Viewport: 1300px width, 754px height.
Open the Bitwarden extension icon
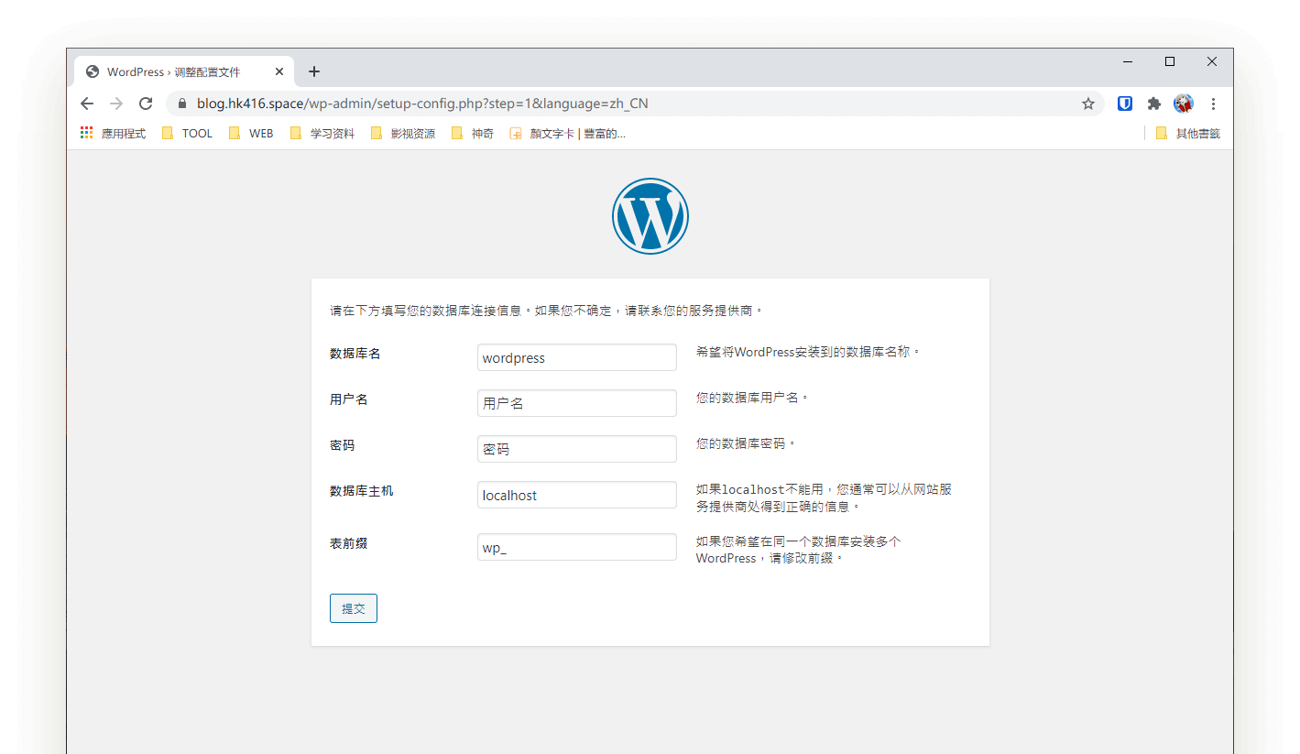tap(1125, 104)
